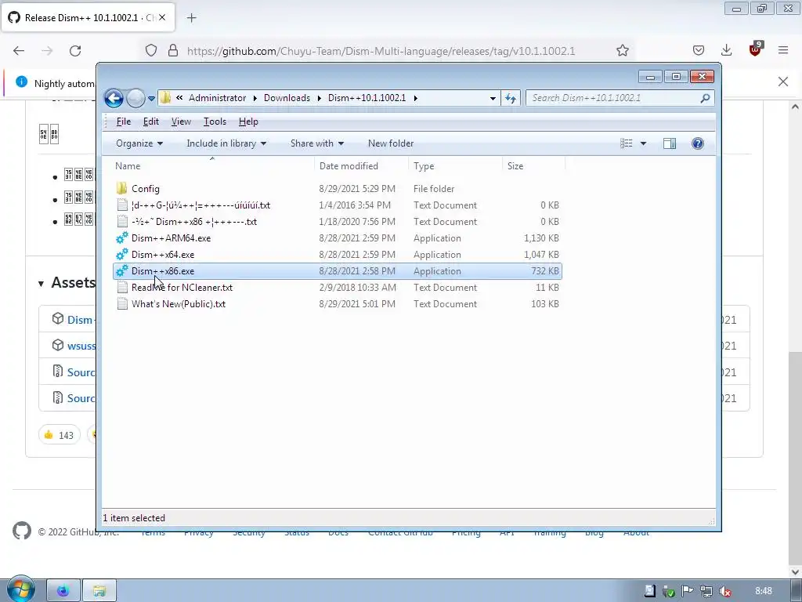Click the Firefox Pocket save icon
This screenshot has width=802, height=602.
(x=698, y=50)
